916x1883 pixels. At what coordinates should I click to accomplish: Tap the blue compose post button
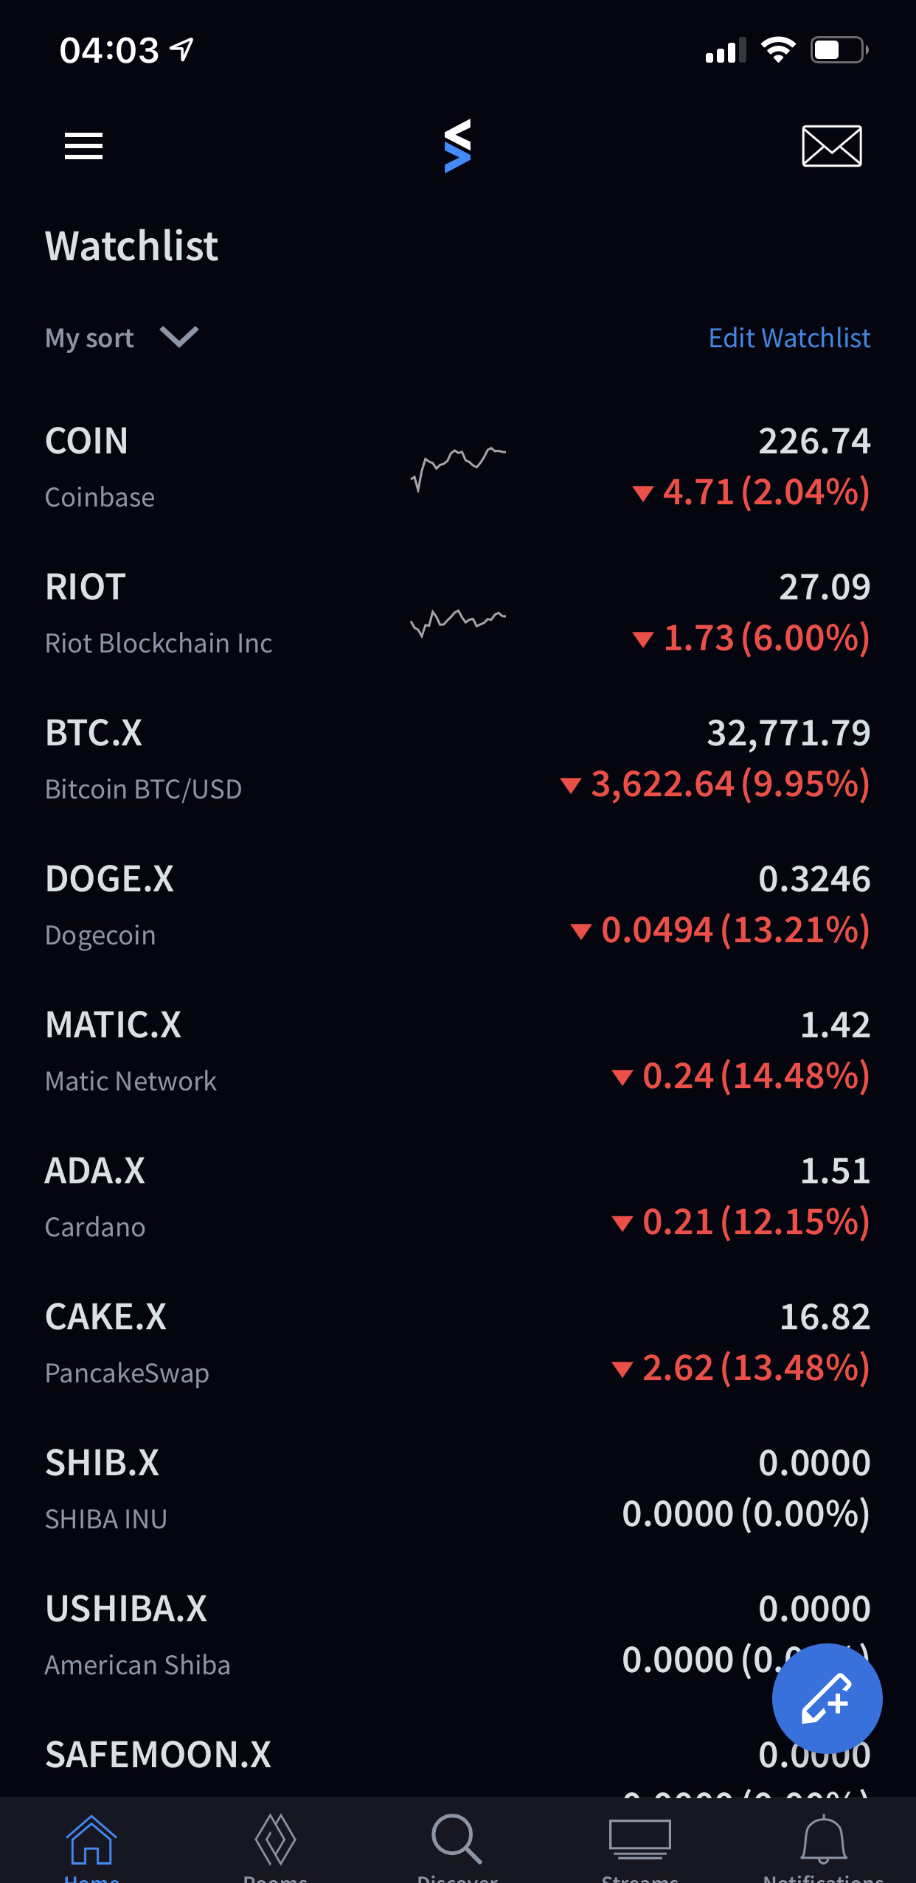click(827, 1698)
